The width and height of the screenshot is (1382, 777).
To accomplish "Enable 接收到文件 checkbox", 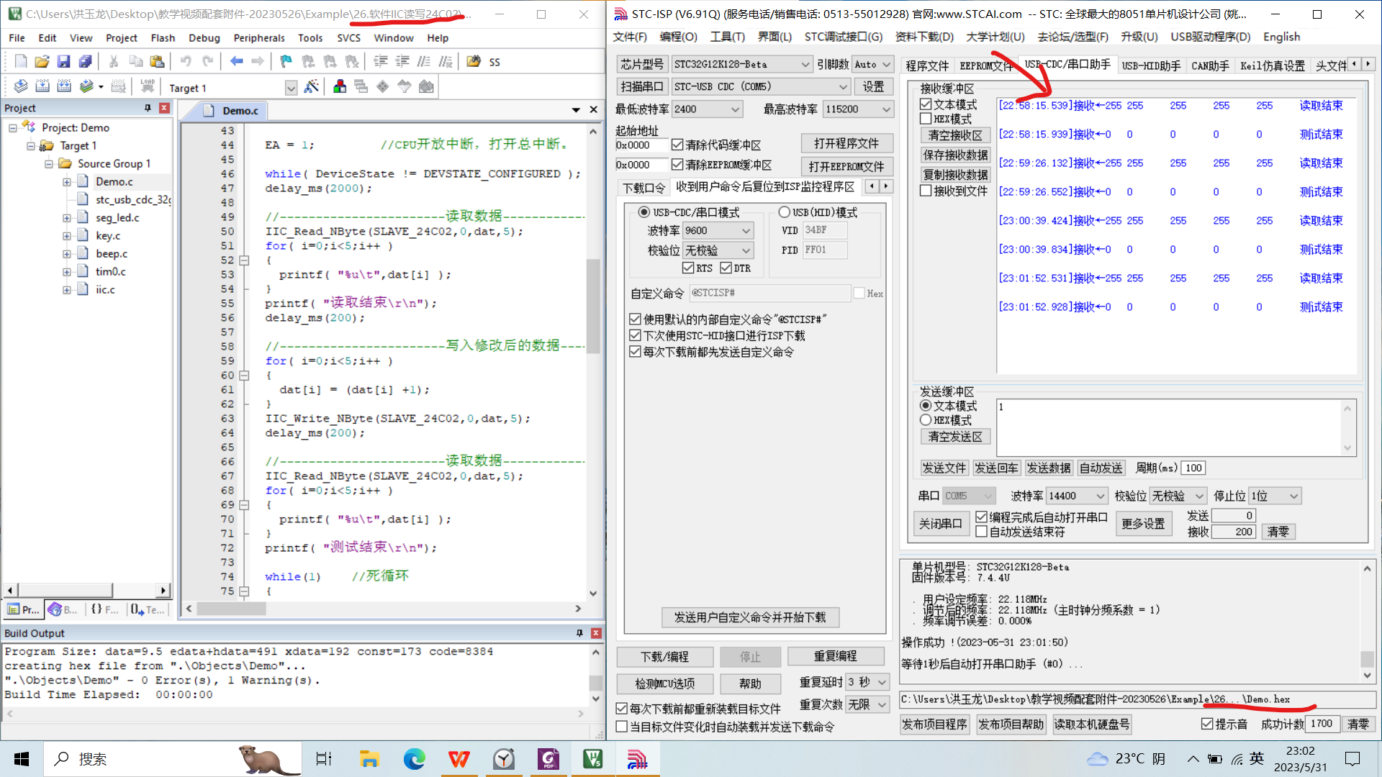I will (926, 191).
